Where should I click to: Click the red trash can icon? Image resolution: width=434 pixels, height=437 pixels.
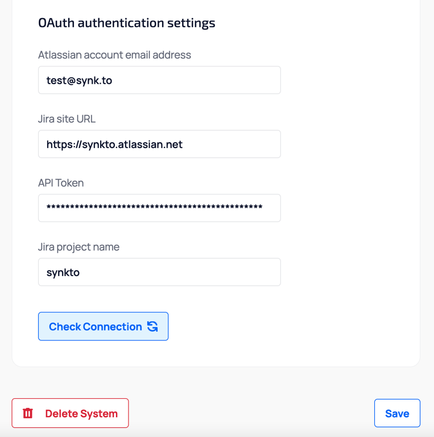(x=28, y=413)
